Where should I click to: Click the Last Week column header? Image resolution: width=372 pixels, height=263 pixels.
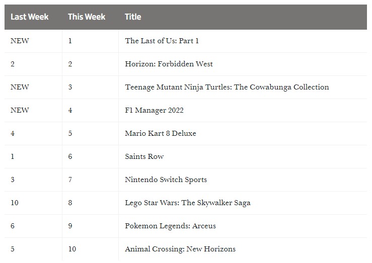tap(30, 17)
